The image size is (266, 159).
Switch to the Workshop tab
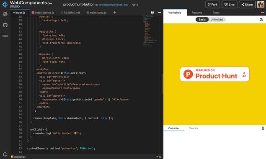(x=175, y=13)
